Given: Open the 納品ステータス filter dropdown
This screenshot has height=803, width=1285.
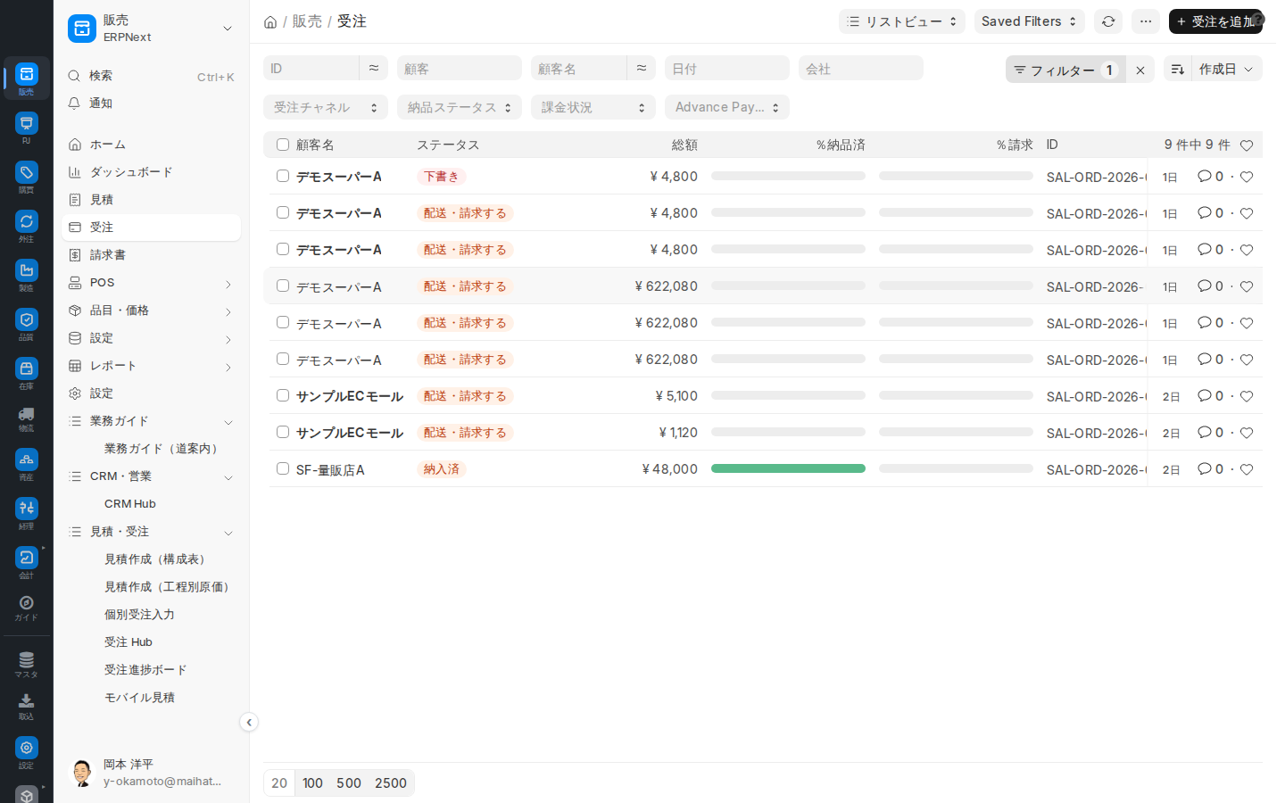Looking at the screenshot, I should (460, 107).
